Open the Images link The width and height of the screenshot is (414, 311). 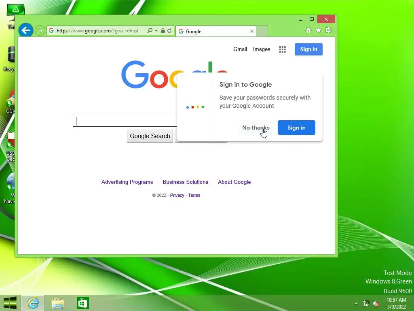click(262, 49)
